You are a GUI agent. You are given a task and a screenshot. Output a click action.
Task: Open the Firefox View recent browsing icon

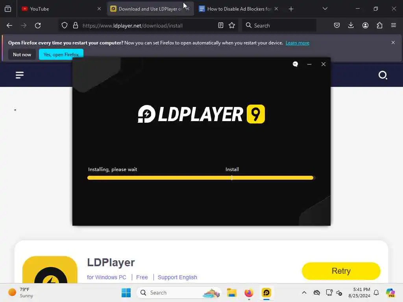pyautogui.click(x=8, y=9)
